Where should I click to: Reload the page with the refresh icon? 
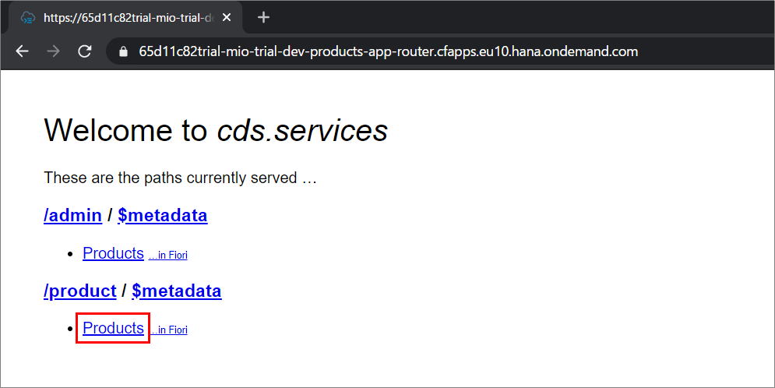point(85,51)
